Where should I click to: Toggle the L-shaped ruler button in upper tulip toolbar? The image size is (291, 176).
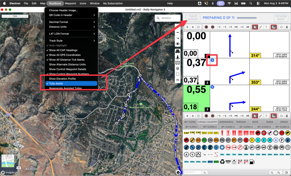(274, 27)
